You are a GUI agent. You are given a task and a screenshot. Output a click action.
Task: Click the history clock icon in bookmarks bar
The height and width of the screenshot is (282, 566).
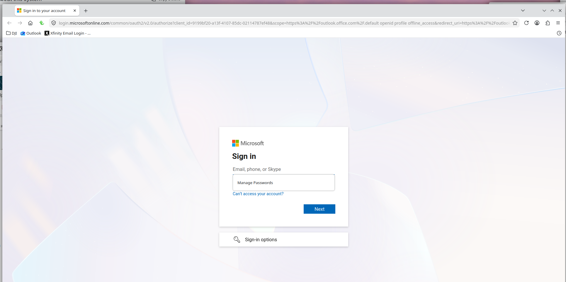(x=559, y=33)
